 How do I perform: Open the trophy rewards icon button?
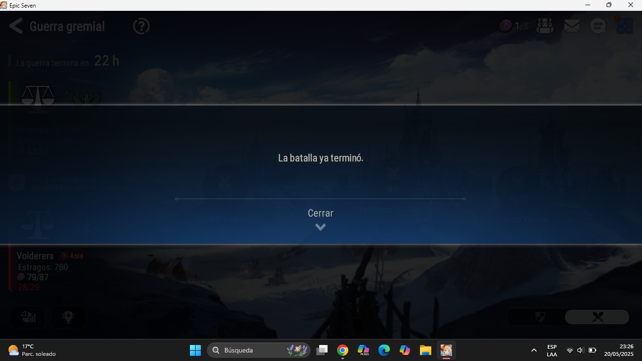(x=68, y=317)
